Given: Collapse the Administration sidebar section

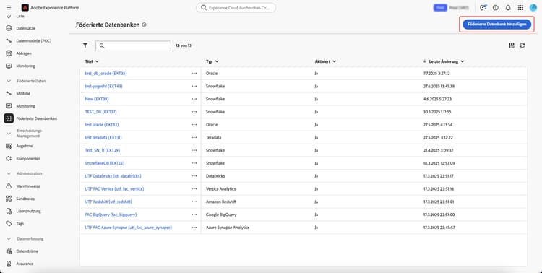Looking at the screenshot, I should point(9,173).
